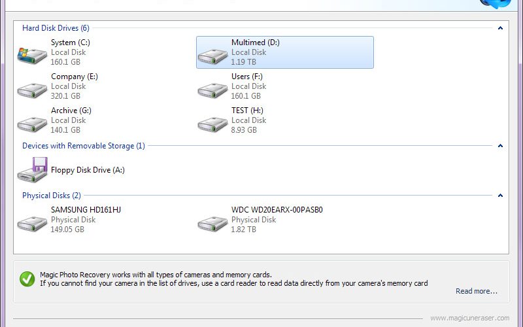Select the System (C:) drive icon
Image resolution: width=523 pixels, height=327 pixels.
tap(32, 56)
